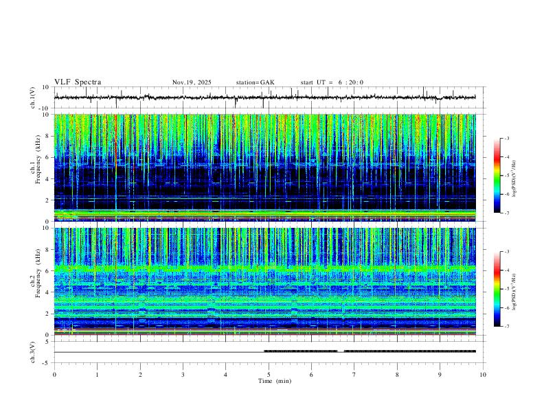Screen dimensions: 544x420
Task: Click the "8" tick on the Time axis
Action: click(397, 375)
